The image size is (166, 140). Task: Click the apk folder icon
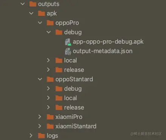tap(41, 14)
